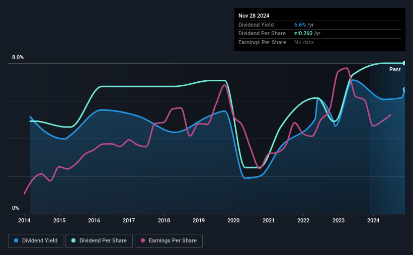Click the 'No data' earnings value
The image size is (413, 255).
(304, 42)
